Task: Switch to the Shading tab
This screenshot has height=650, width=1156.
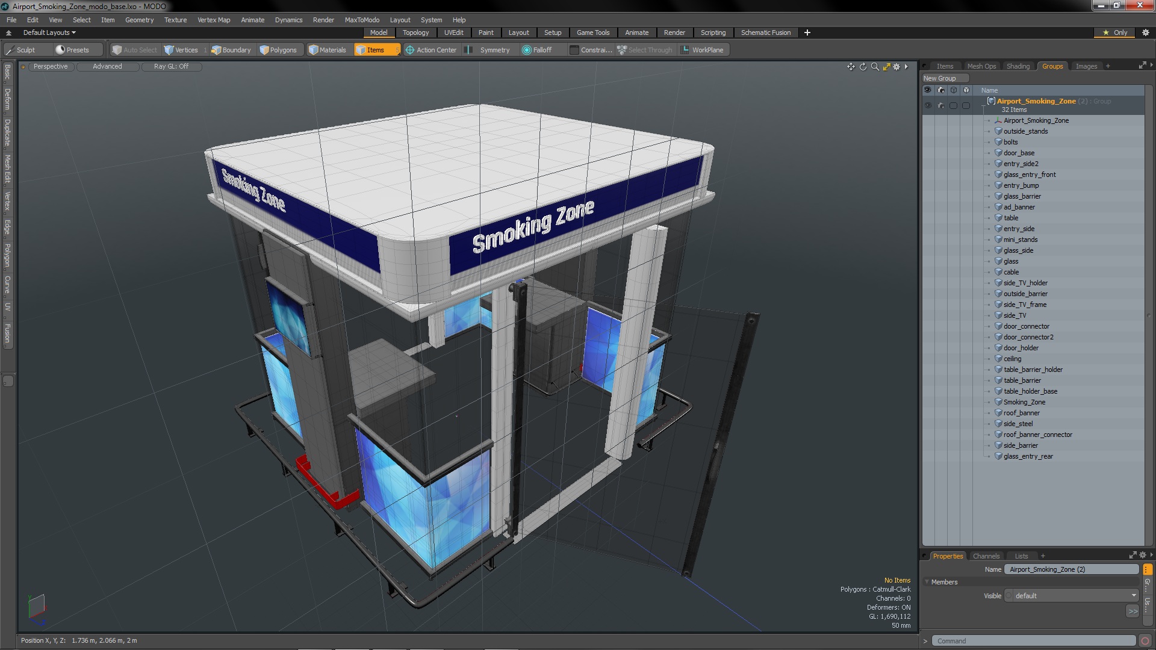Action: pyautogui.click(x=1018, y=66)
